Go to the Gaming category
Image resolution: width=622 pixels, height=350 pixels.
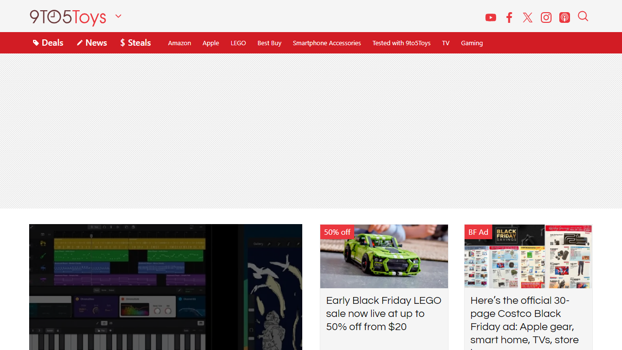coord(471,43)
